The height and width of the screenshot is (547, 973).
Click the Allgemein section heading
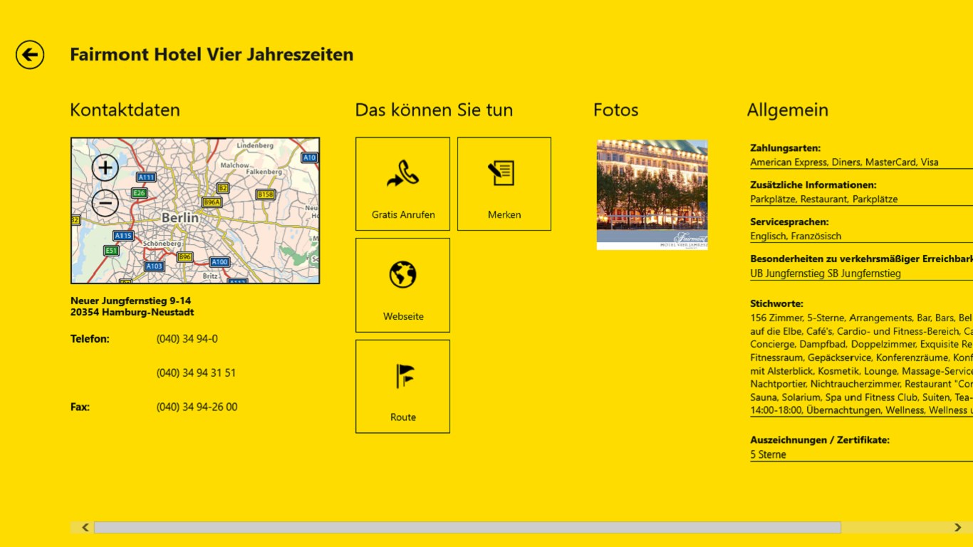pos(788,110)
